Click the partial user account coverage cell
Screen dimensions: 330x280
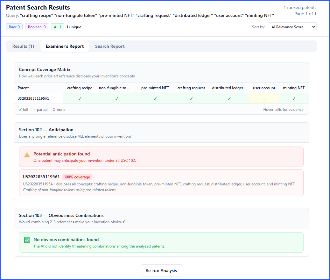pyautogui.click(x=264, y=99)
